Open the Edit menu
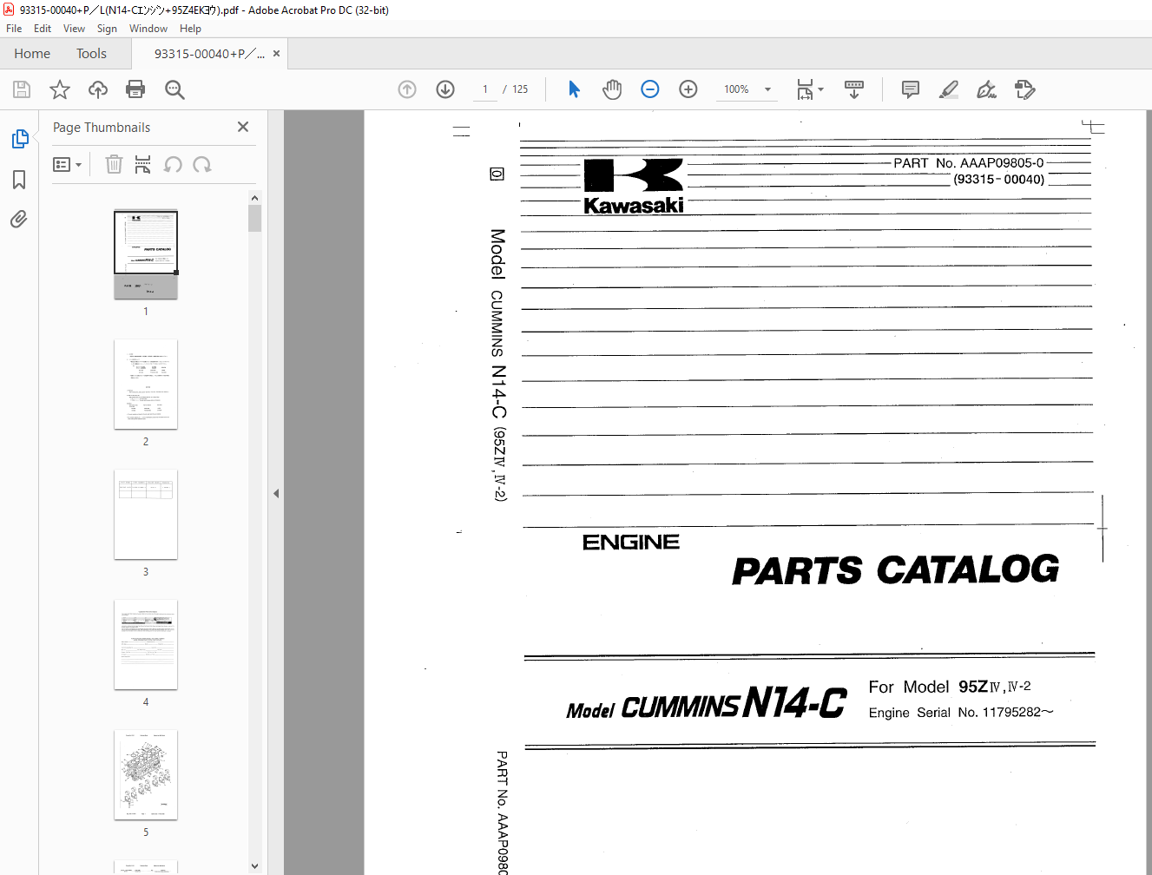 [x=43, y=29]
